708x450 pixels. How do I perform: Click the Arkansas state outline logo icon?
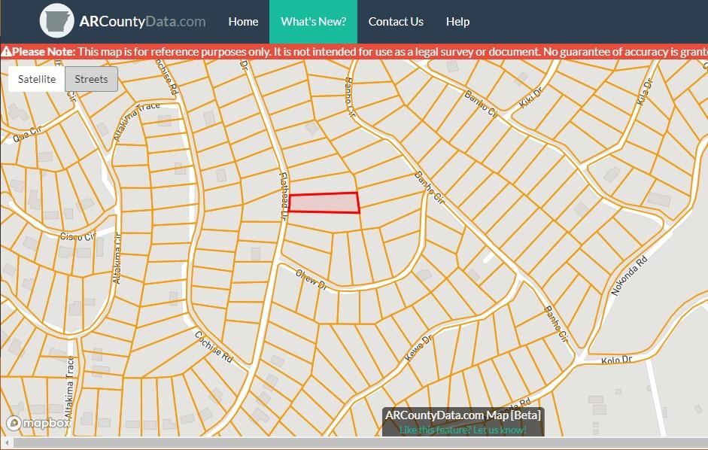pyautogui.click(x=56, y=21)
